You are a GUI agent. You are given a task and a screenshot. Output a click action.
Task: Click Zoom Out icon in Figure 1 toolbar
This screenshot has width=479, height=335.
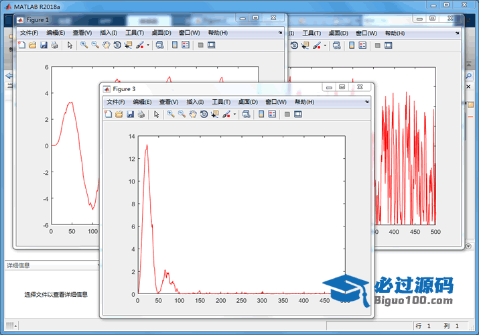click(95, 45)
